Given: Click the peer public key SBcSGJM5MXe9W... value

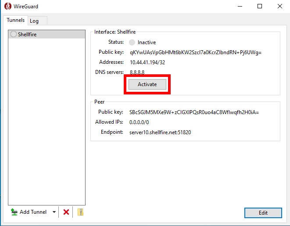Looking at the screenshot, I should pos(194,112).
